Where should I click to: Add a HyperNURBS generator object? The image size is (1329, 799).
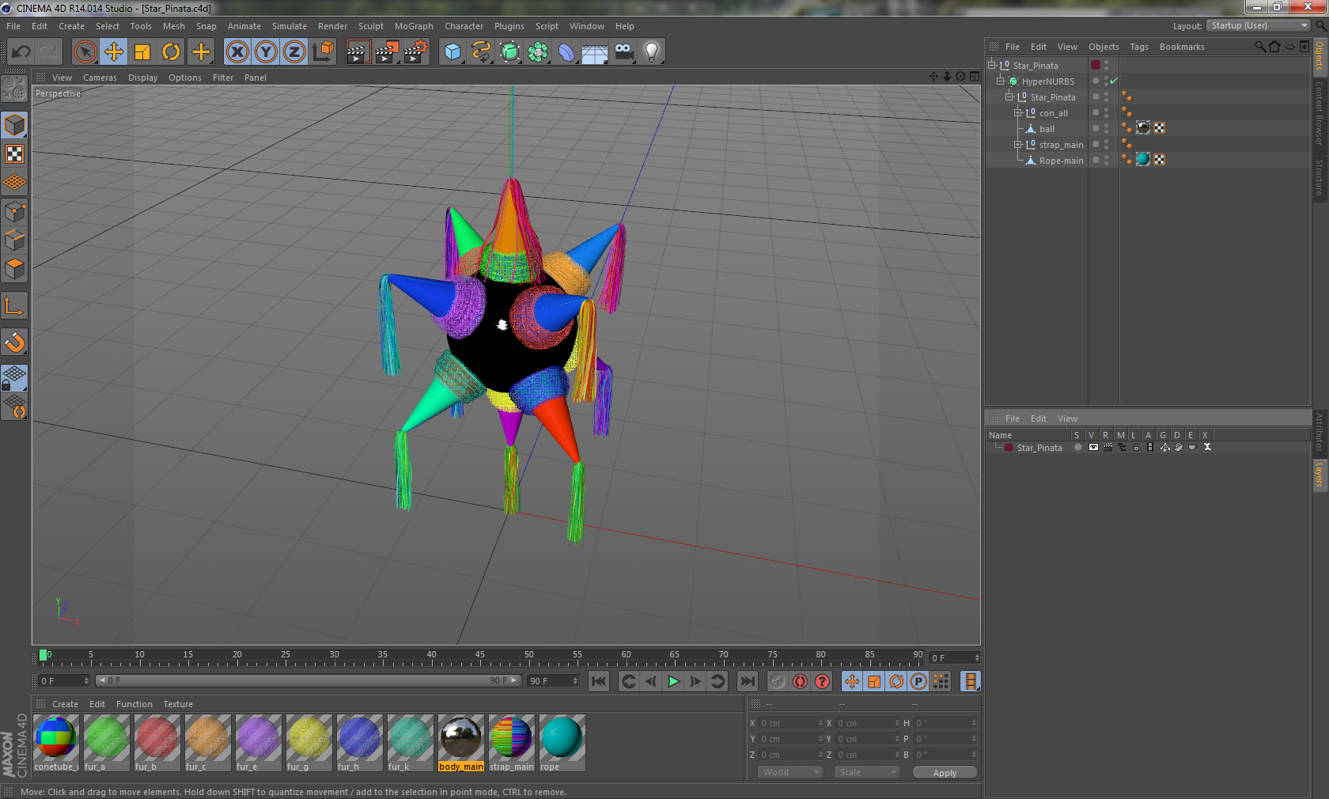click(509, 52)
